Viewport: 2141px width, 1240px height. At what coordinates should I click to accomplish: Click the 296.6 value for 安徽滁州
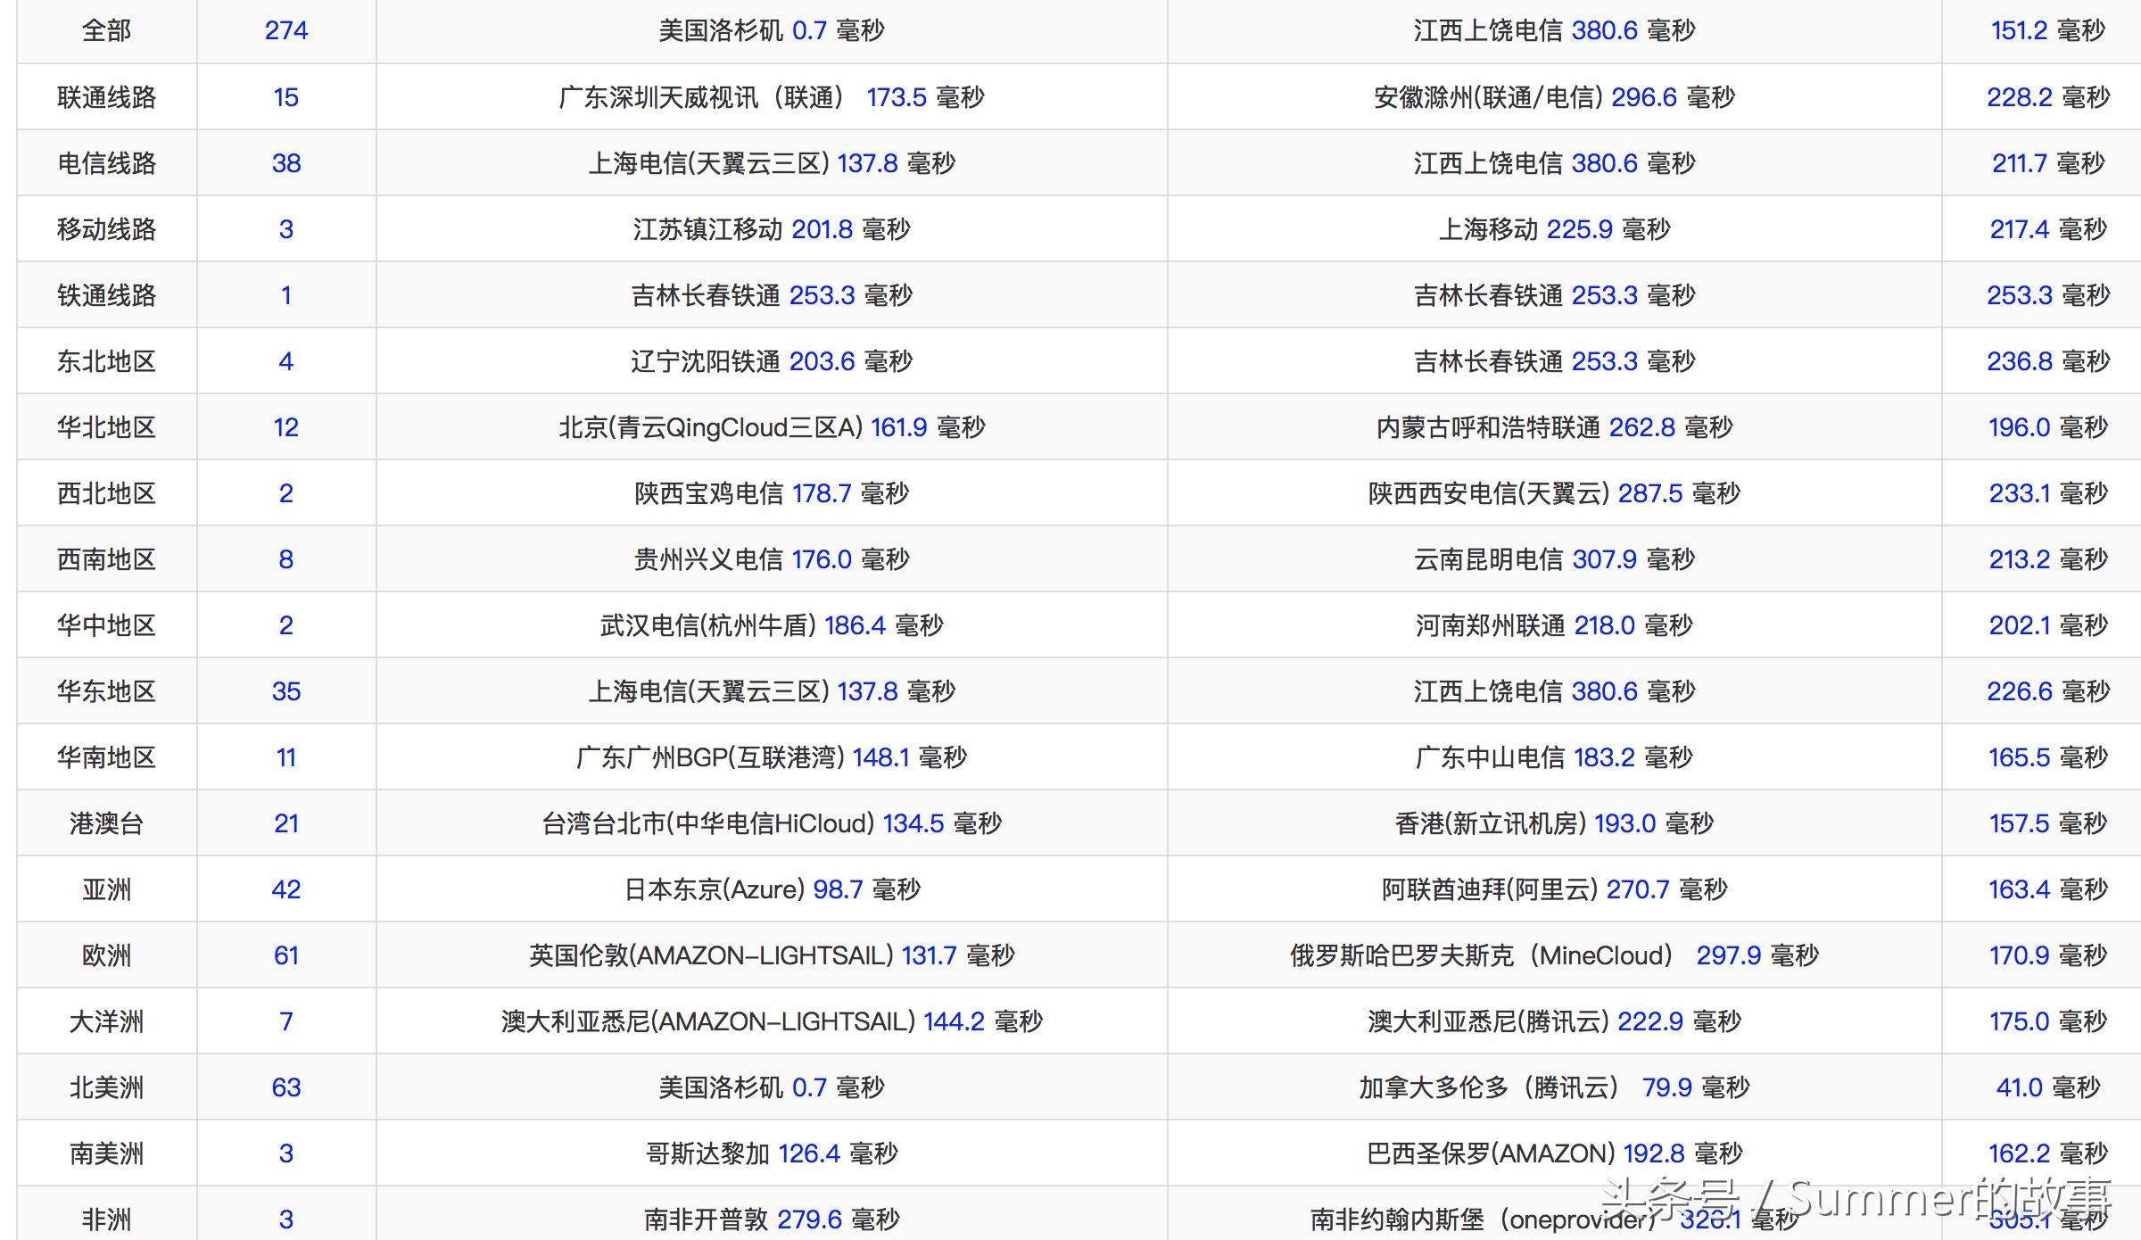pyautogui.click(x=1644, y=97)
